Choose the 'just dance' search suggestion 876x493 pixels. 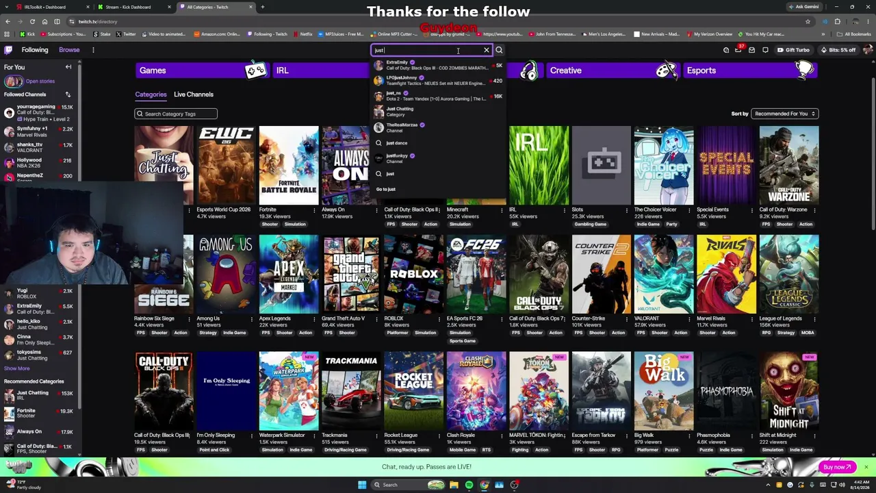(x=439, y=143)
